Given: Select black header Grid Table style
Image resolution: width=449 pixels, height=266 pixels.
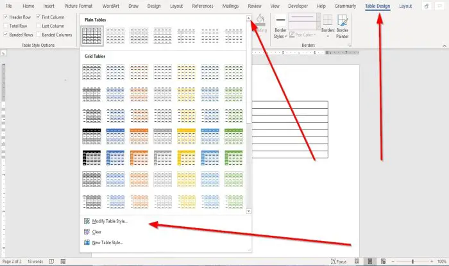Looking at the screenshot, I should pos(92,137).
